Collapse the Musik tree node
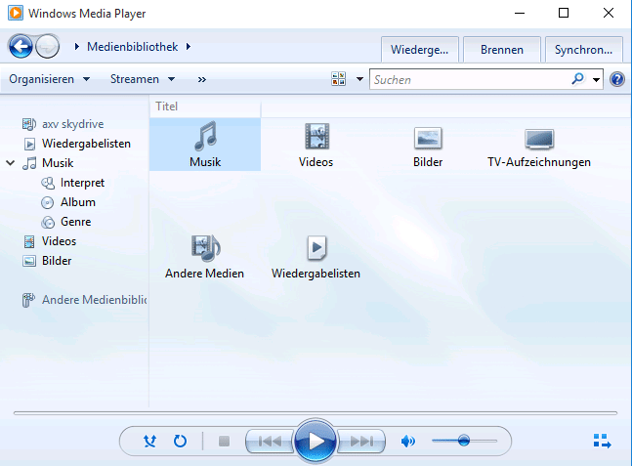 (x=11, y=163)
